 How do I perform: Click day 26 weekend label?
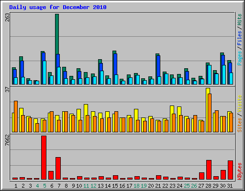(x=194, y=186)
